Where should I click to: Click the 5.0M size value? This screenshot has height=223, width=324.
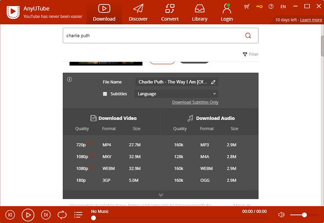point(133,180)
